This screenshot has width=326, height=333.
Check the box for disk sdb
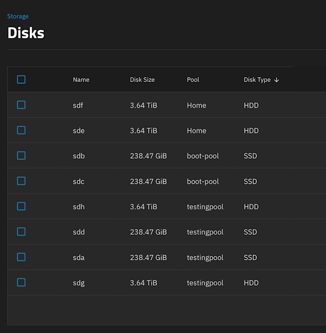pos(21,156)
